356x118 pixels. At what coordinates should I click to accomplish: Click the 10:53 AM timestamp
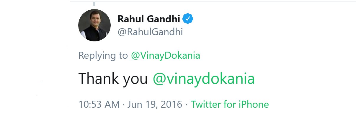point(99,104)
